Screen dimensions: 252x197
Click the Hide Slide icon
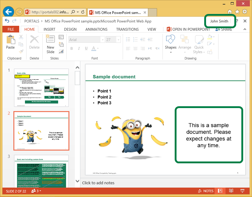click(61, 51)
